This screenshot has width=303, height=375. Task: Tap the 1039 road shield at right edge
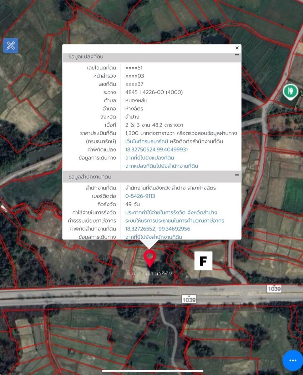[274, 289]
